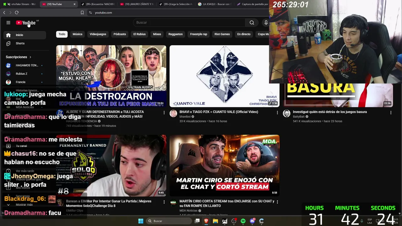402x226 pixels.
Task: Open Banean a ElMillor video title
Action: pos(109,203)
